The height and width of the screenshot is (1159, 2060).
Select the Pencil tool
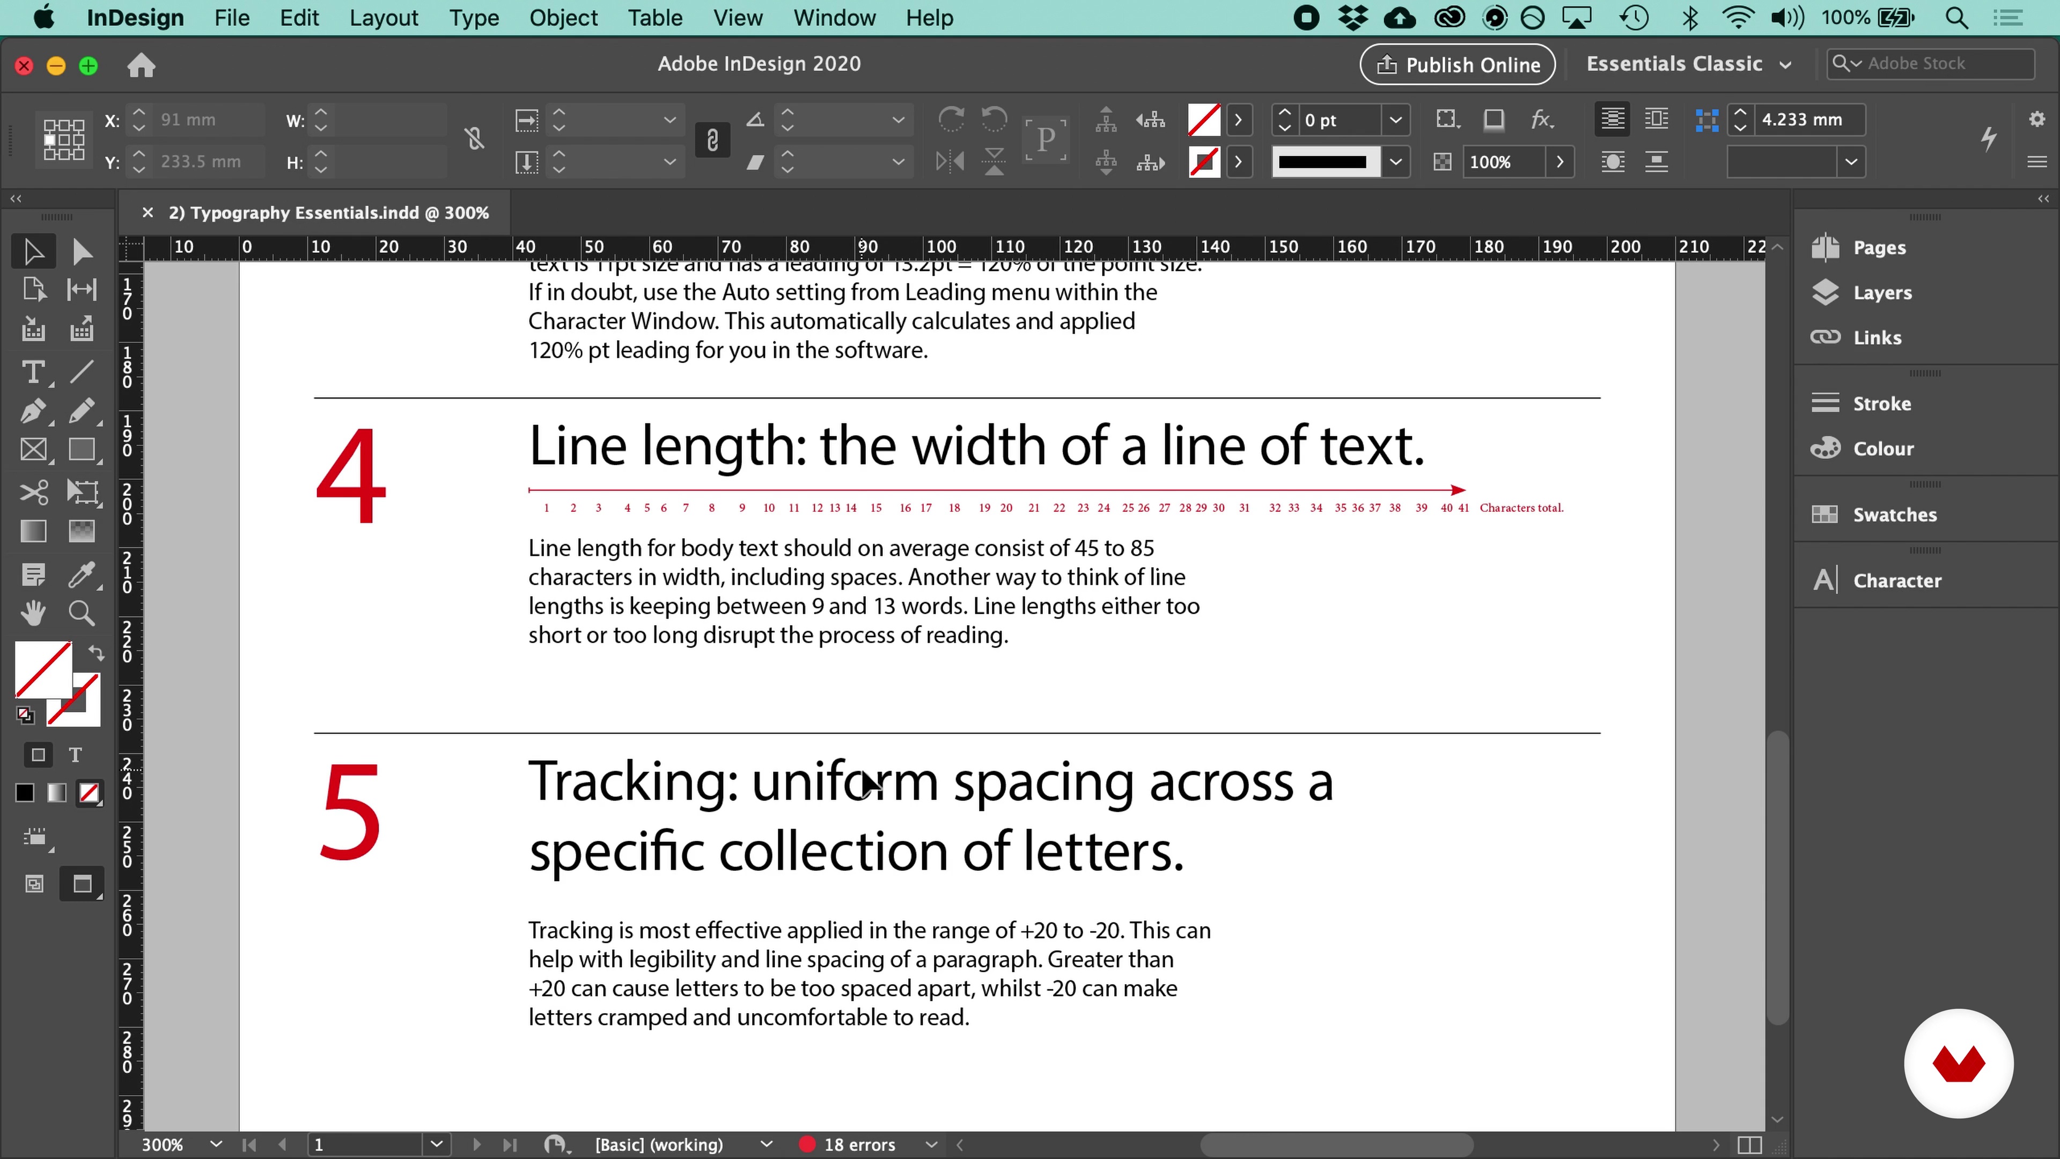(x=82, y=411)
